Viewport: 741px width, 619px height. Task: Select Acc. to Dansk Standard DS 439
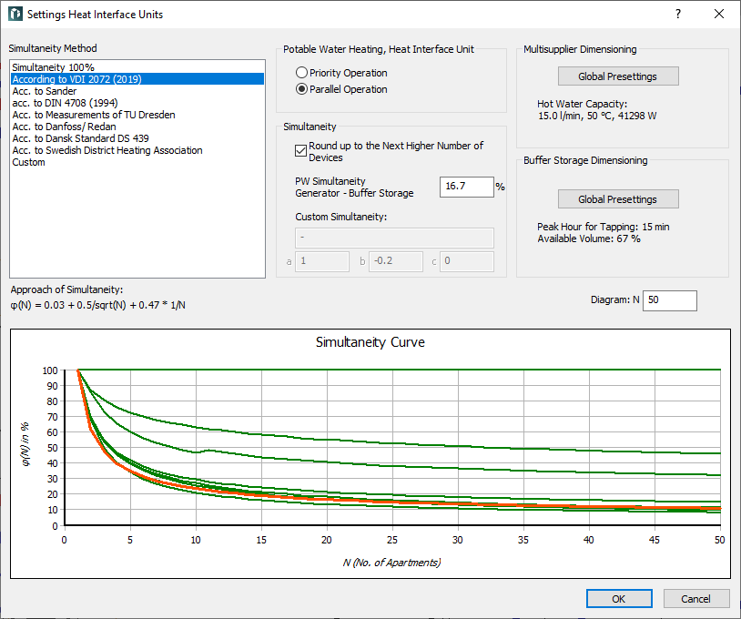pos(137,138)
